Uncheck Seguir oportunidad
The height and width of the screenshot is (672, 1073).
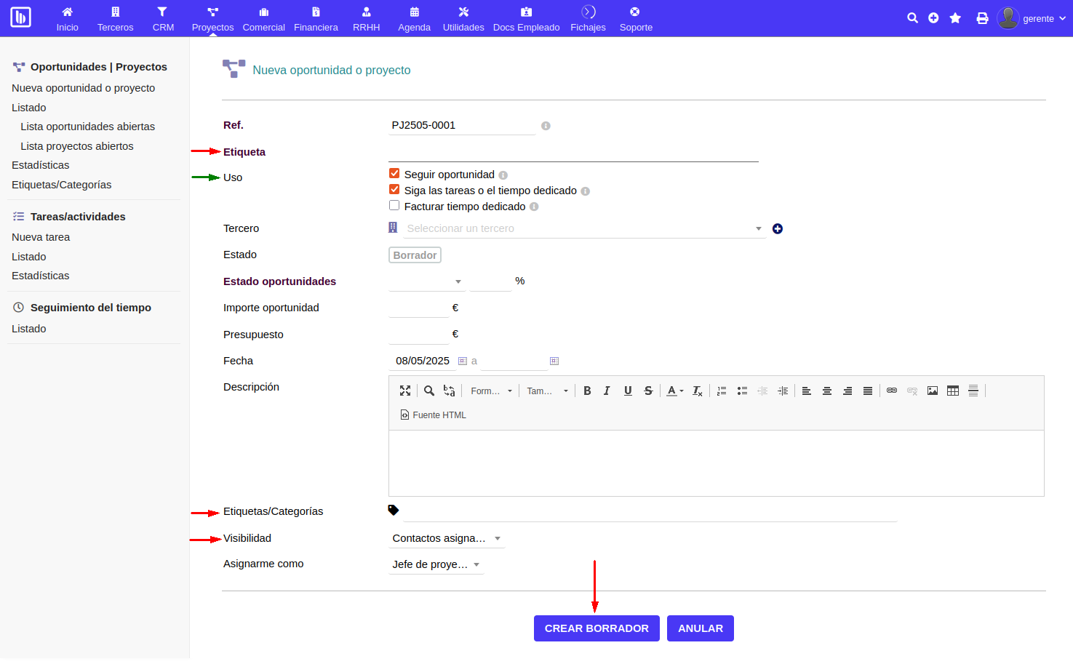394,173
